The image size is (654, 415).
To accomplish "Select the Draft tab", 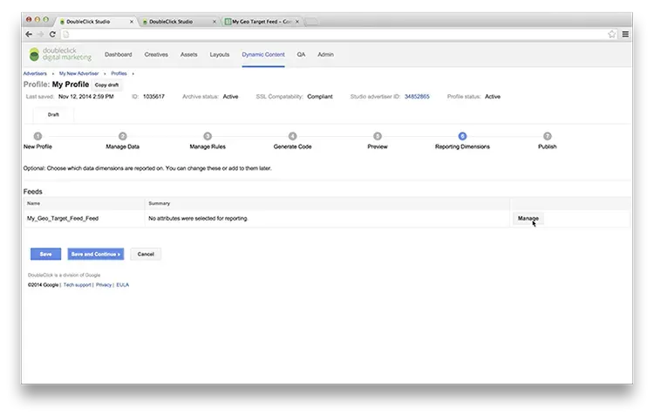I will point(53,114).
